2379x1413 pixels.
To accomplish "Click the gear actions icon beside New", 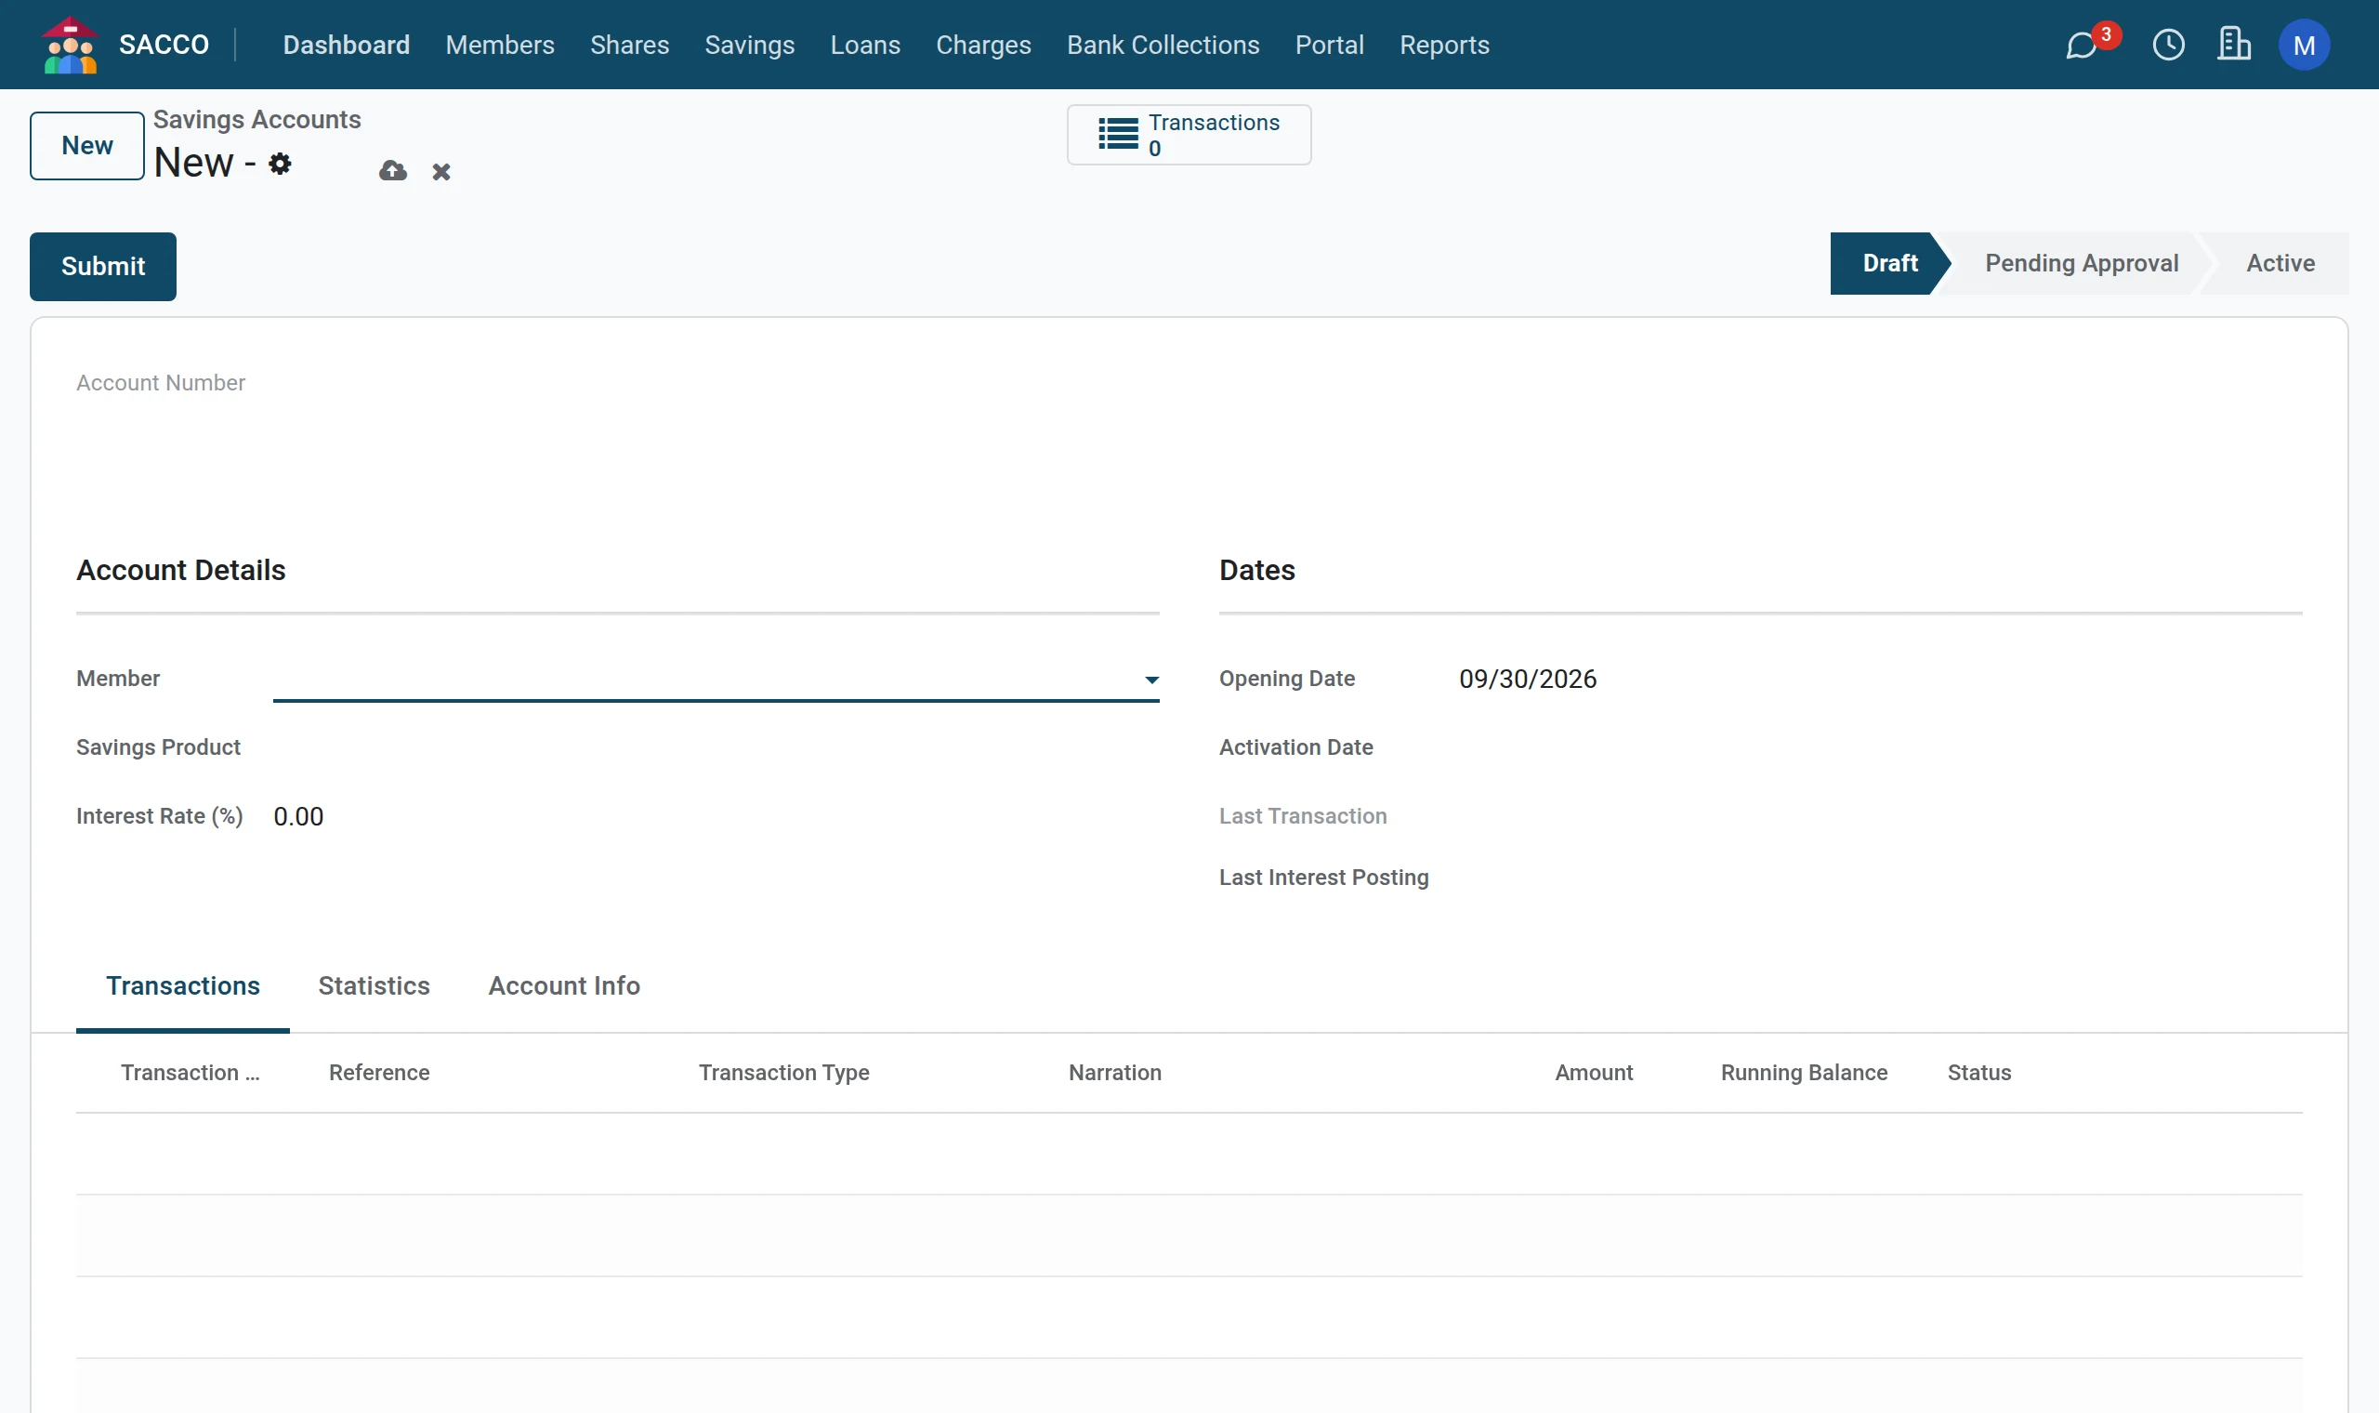I will pyautogui.click(x=280, y=164).
